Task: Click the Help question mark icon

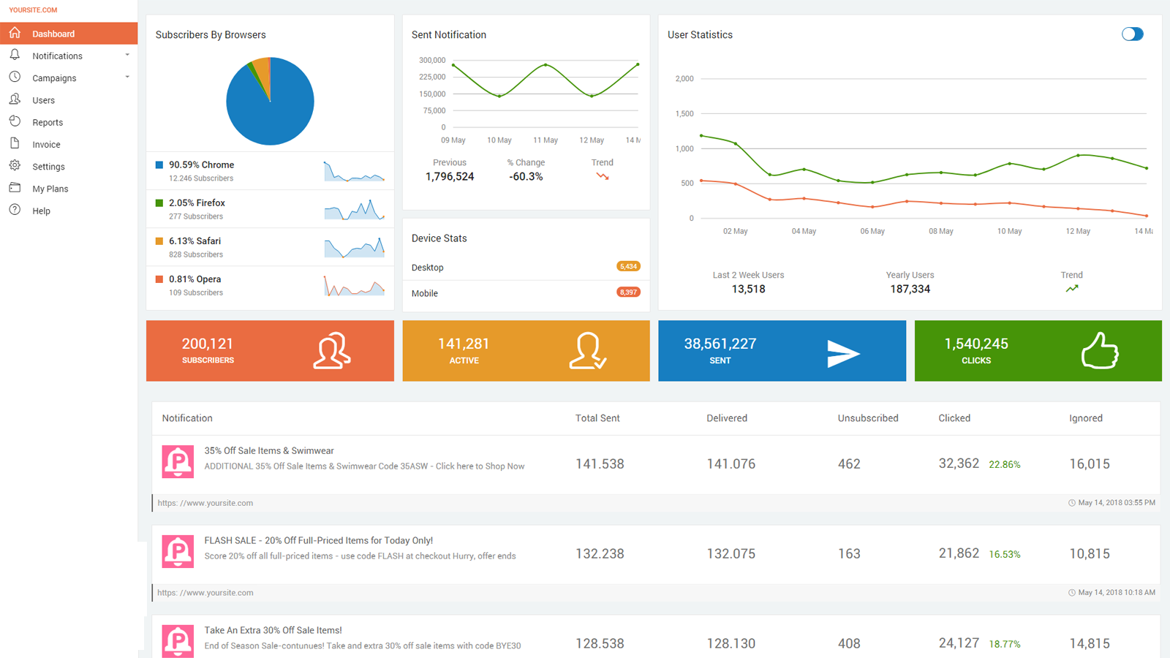Action: click(15, 210)
